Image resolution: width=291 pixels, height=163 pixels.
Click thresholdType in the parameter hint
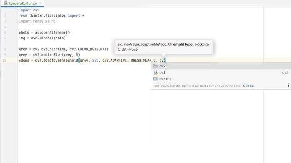click(180, 44)
